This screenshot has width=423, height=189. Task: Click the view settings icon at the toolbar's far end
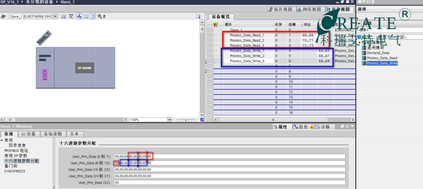(198, 17)
